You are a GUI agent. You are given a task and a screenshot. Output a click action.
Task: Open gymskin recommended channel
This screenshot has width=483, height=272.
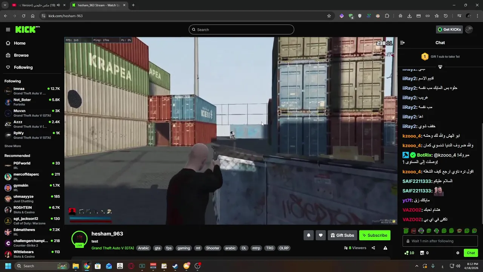pyautogui.click(x=32, y=187)
